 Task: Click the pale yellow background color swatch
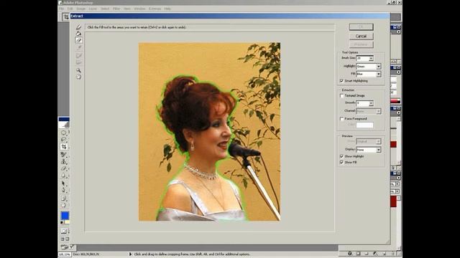pyautogui.click(x=68, y=222)
